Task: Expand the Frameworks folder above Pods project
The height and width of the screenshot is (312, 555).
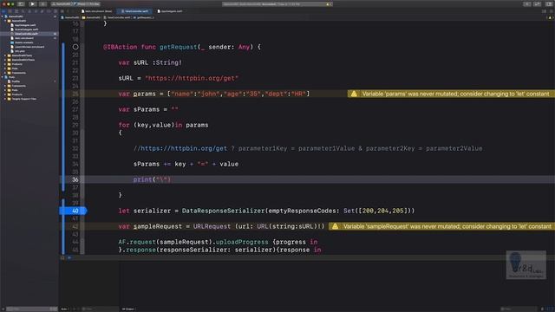Action: point(5,73)
